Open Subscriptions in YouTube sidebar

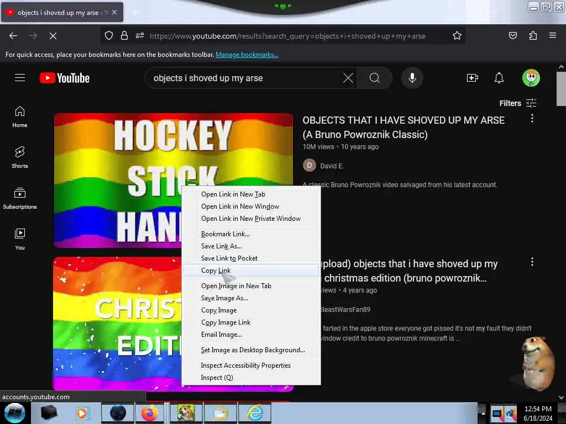pos(20,198)
